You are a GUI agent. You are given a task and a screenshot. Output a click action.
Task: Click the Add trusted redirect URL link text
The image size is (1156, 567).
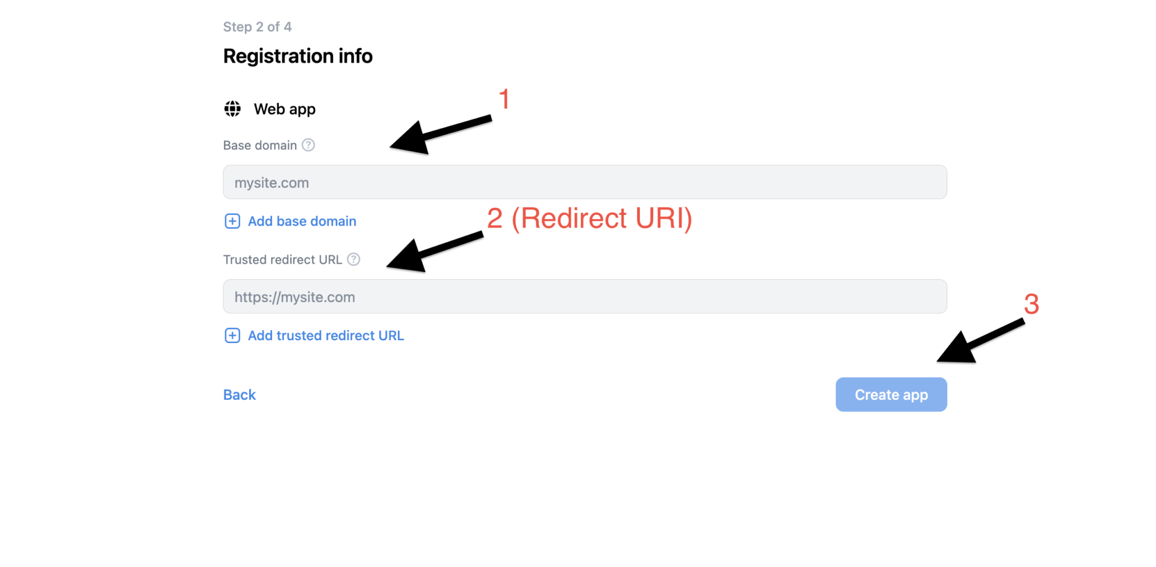coord(326,336)
